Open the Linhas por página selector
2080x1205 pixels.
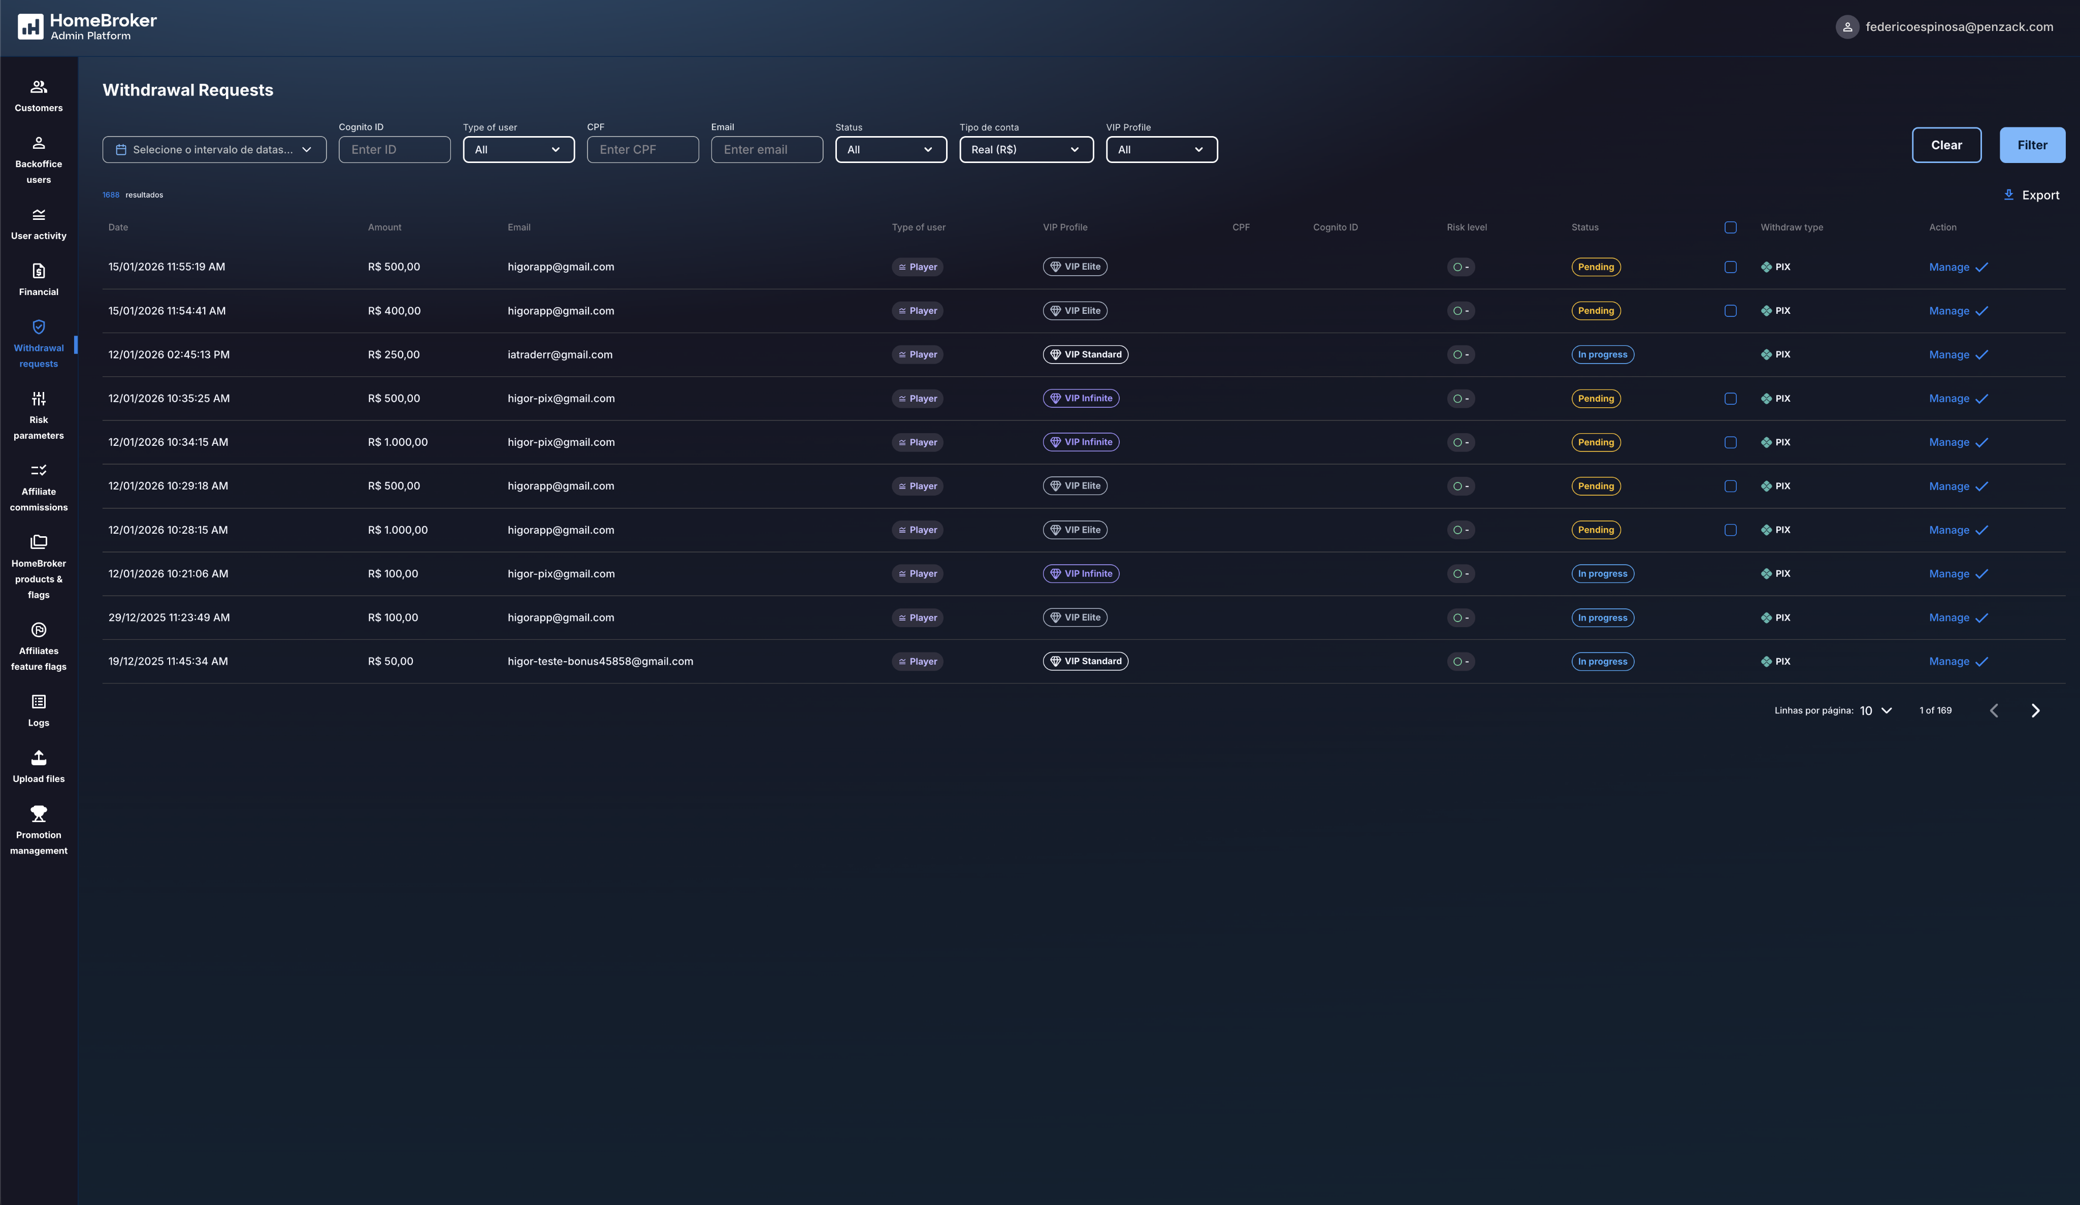pyautogui.click(x=1874, y=710)
